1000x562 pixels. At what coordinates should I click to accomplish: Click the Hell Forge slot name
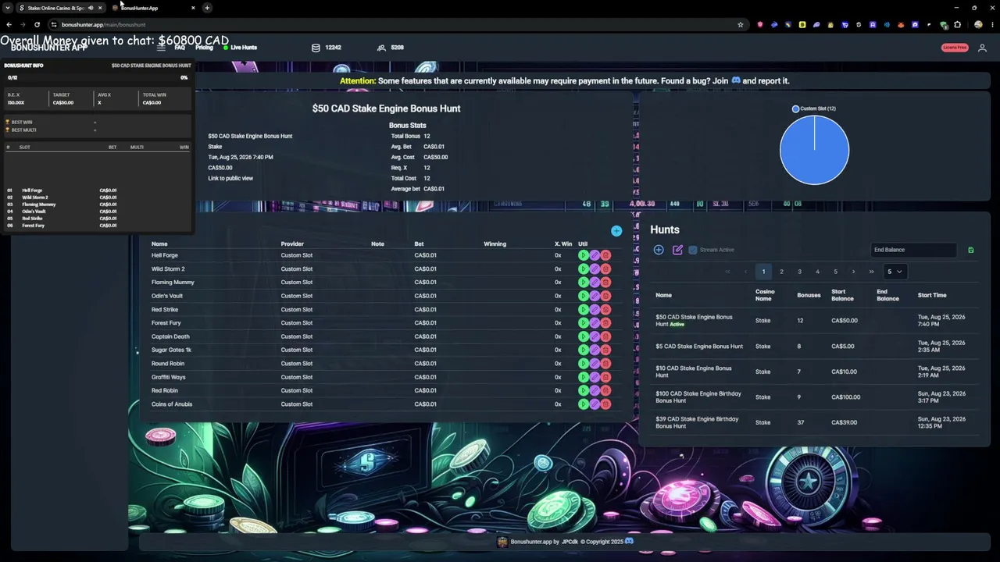tap(165, 255)
